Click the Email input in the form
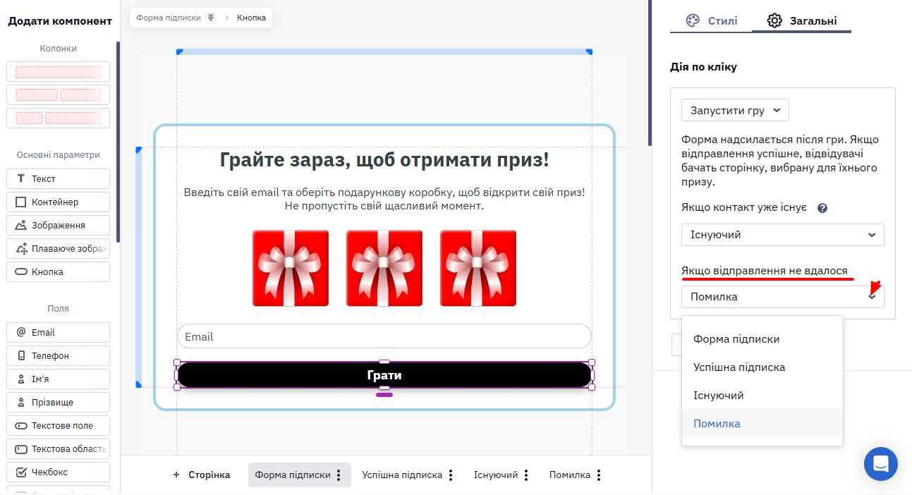 click(x=384, y=336)
